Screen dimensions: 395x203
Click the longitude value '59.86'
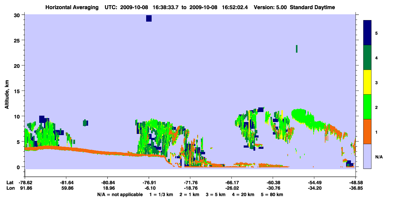pyautogui.click(x=67, y=188)
